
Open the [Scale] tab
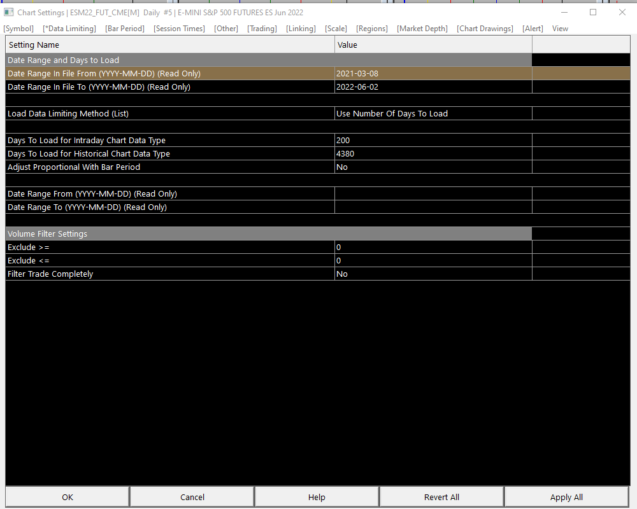[336, 29]
